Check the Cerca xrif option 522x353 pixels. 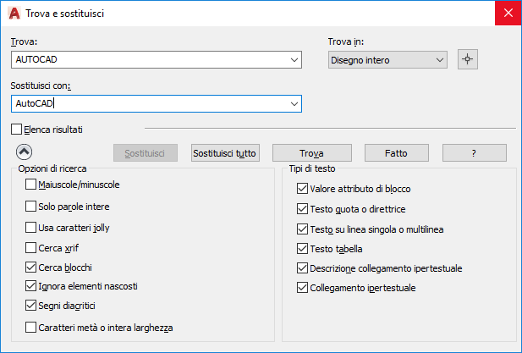coord(30,248)
